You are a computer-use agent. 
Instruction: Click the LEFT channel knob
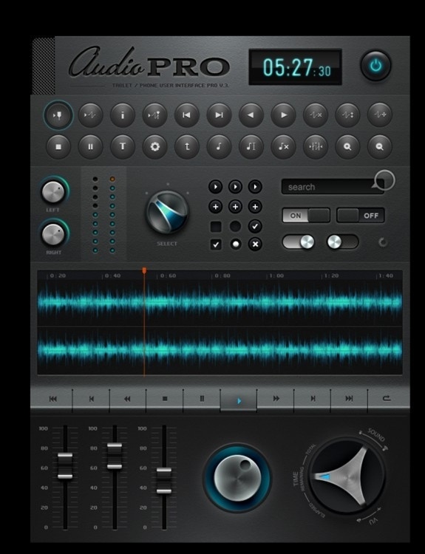point(53,192)
